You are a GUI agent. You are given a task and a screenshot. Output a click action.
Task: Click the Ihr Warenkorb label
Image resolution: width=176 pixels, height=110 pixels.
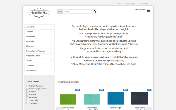pos(140,10)
